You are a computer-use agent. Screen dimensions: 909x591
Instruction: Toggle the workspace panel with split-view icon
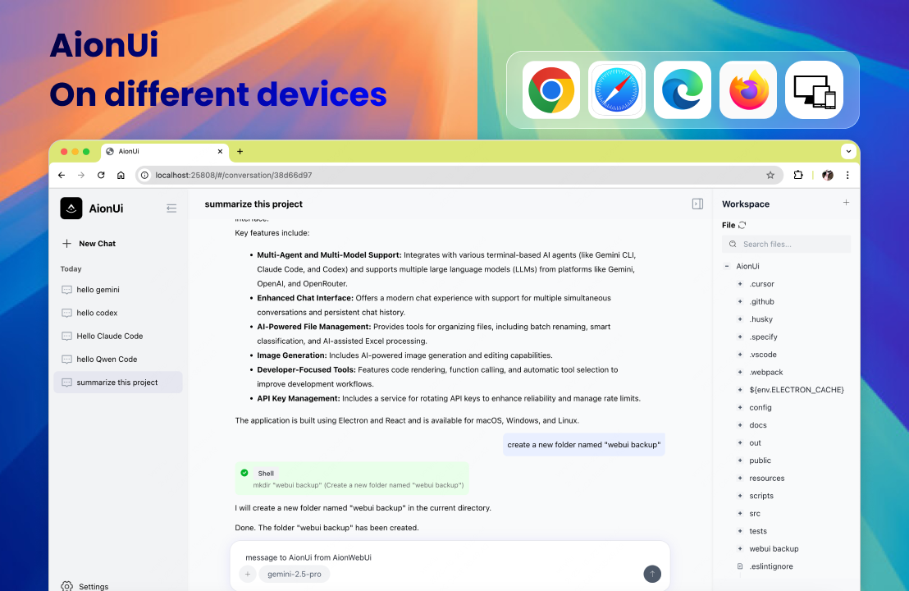coord(698,203)
